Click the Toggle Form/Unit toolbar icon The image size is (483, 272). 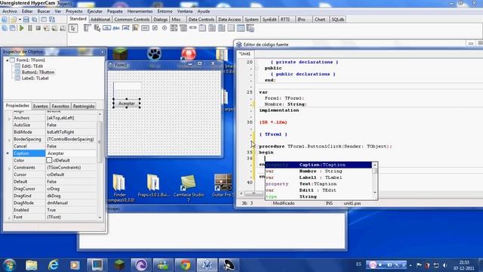pos(52,20)
